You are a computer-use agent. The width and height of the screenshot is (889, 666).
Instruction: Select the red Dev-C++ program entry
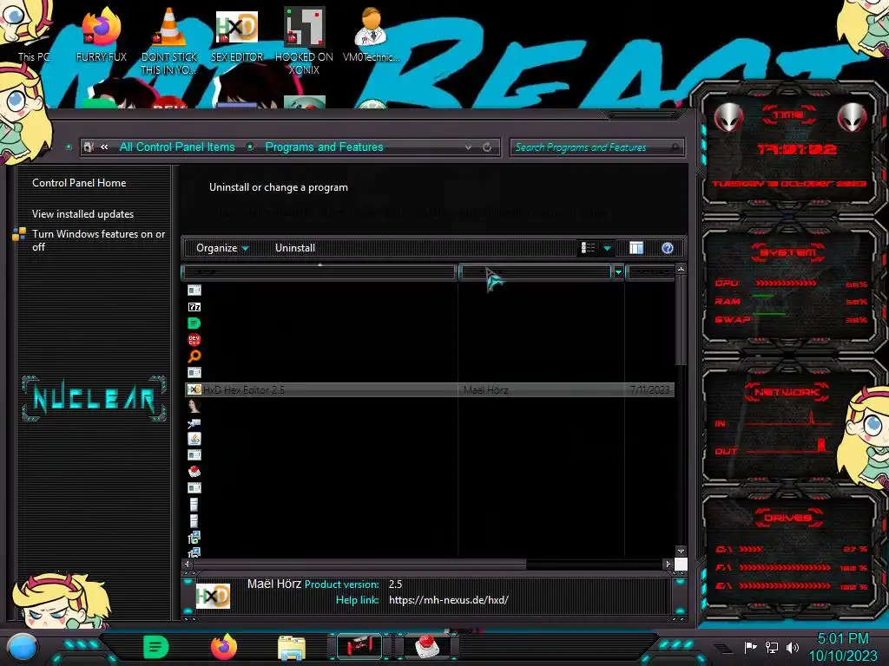pyautogui.click(x=194, y=340)
